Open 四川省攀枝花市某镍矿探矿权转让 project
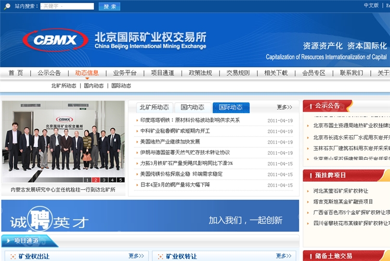Viewport: 390px width, 261px height. tap(352, 223)
